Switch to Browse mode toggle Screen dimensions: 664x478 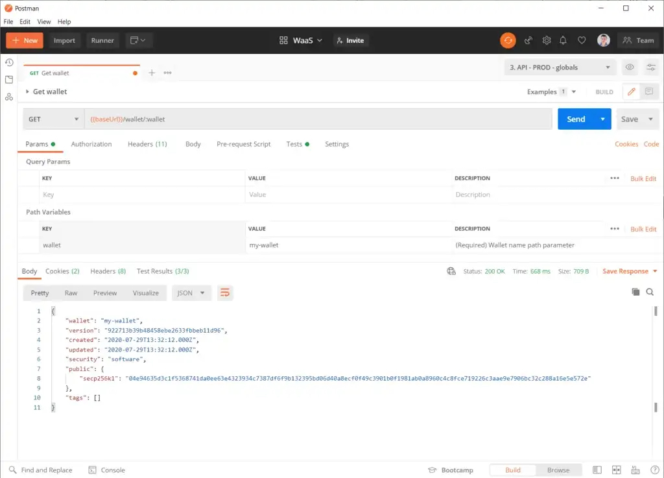(x=558, y=470)
